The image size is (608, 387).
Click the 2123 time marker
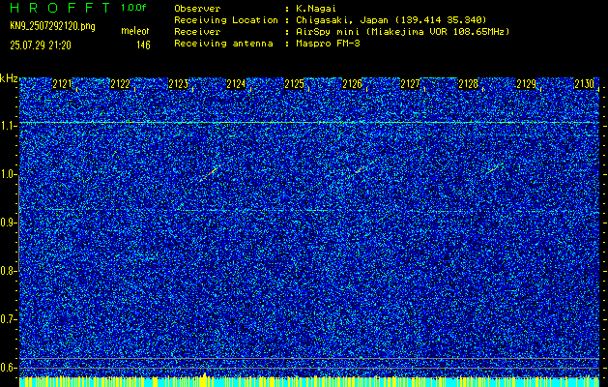tap(179, 84)
